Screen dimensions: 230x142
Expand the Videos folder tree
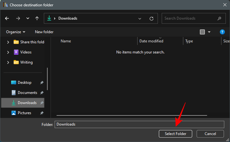click(8, 52)
